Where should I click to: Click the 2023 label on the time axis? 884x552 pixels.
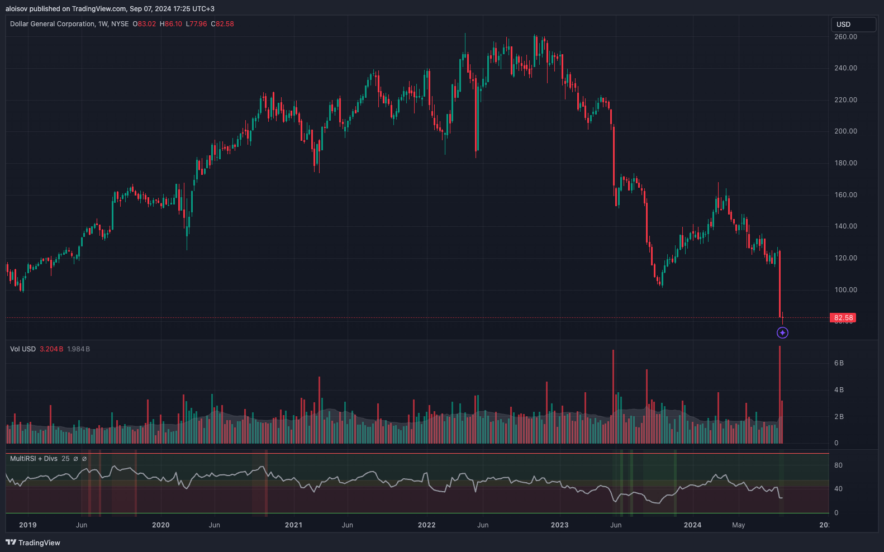560,525
